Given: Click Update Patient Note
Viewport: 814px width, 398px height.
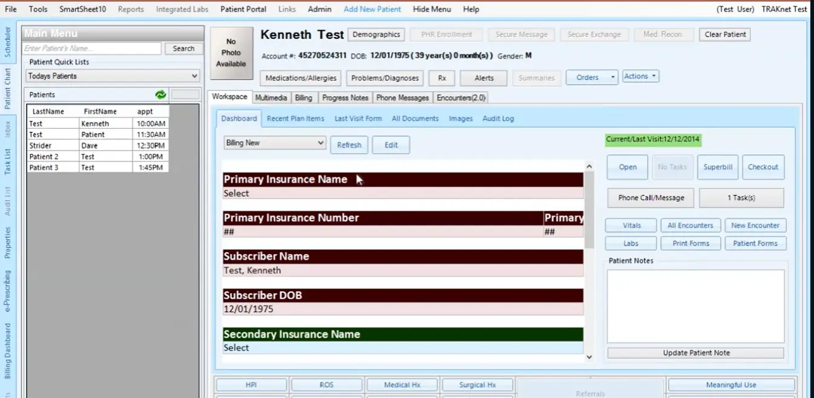Looking at the screenshot, I should [x=695, y=353].
